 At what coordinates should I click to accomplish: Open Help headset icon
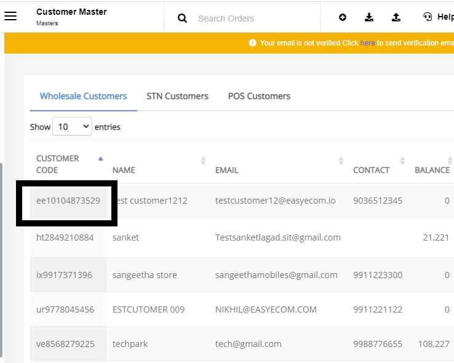click(x=428, y=17)
